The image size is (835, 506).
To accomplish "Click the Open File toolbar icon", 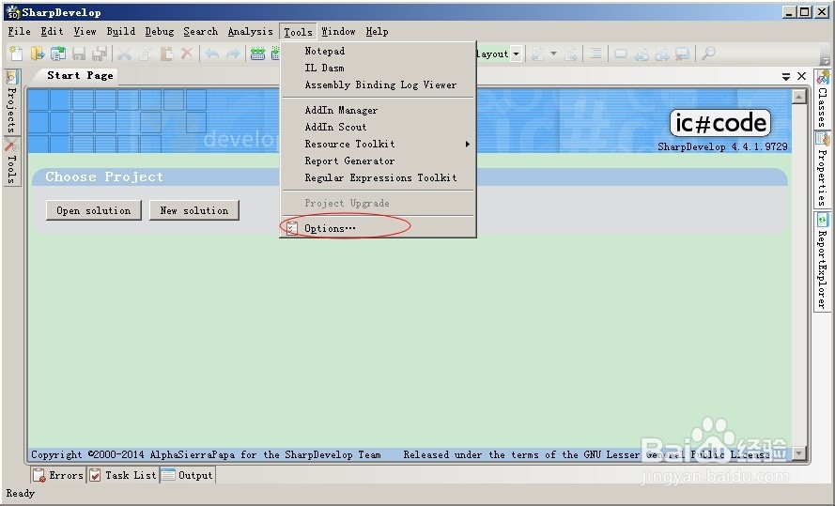I will [x=38, y=54].
